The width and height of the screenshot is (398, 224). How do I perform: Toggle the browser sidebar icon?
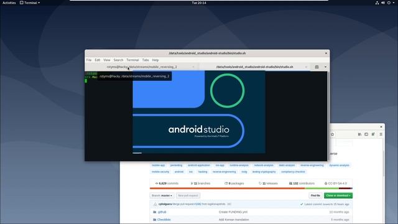coord(366,134)
